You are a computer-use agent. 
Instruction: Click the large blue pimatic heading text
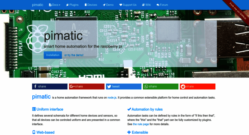41,97
